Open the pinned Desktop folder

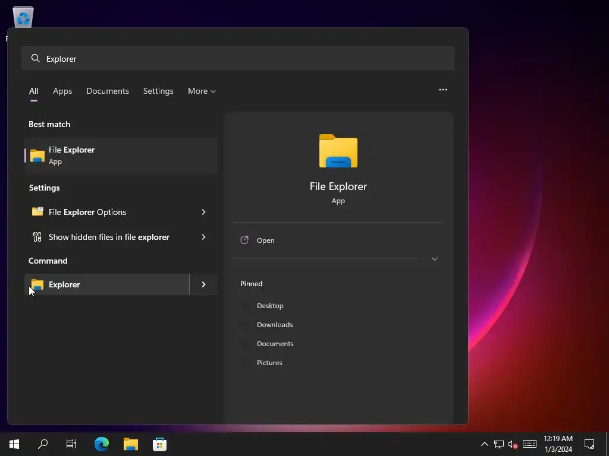tap(270, 306)
